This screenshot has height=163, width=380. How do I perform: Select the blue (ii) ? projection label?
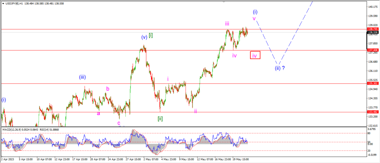click(280, 68)
